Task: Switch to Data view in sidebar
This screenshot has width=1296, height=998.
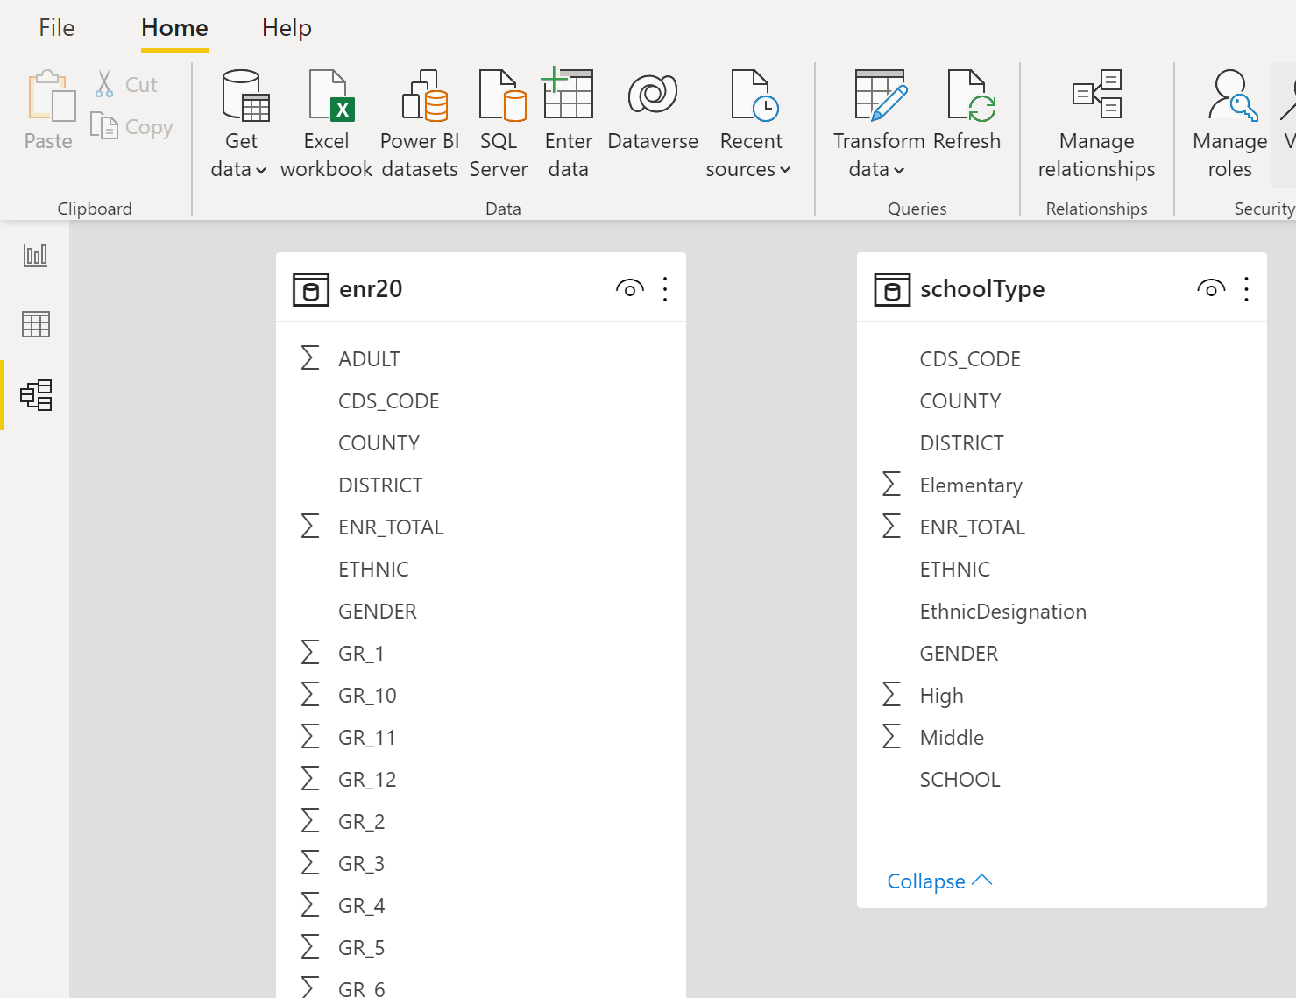Action: pyautogui.click(x=36, y=324)
